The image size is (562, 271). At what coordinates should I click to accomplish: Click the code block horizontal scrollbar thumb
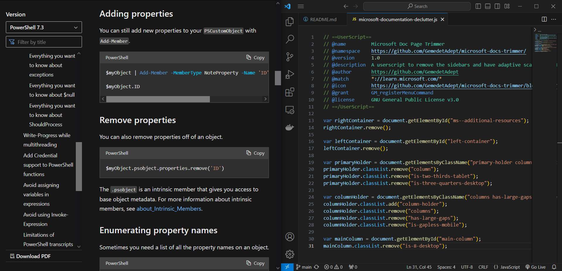pos(158,99)
